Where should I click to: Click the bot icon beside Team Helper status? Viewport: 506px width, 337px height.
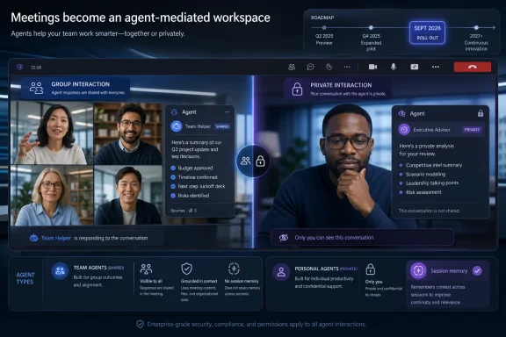click(33, 238)
